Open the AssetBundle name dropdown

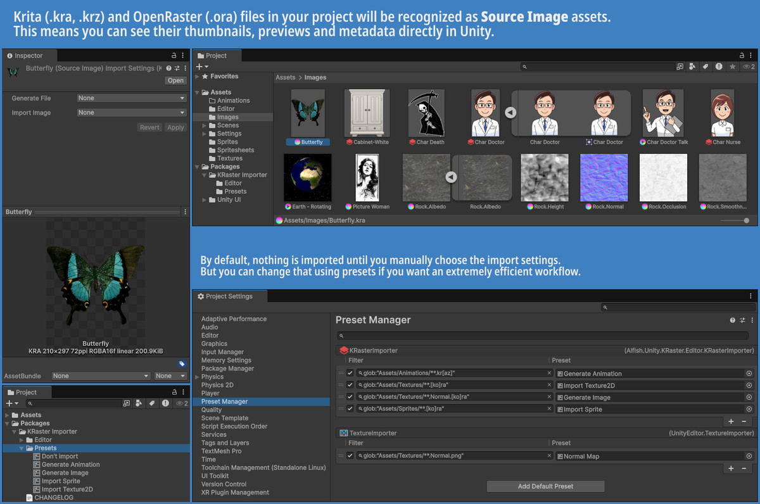(x=101, y=376)
